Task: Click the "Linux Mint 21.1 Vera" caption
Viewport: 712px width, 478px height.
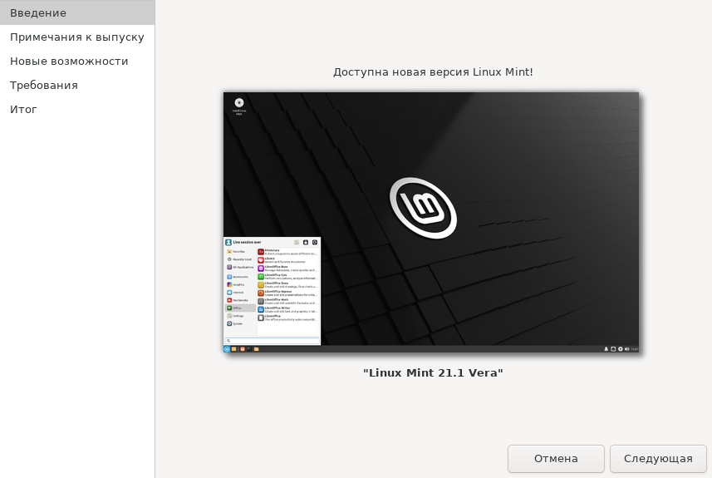Action: click(x=433, y=372)
